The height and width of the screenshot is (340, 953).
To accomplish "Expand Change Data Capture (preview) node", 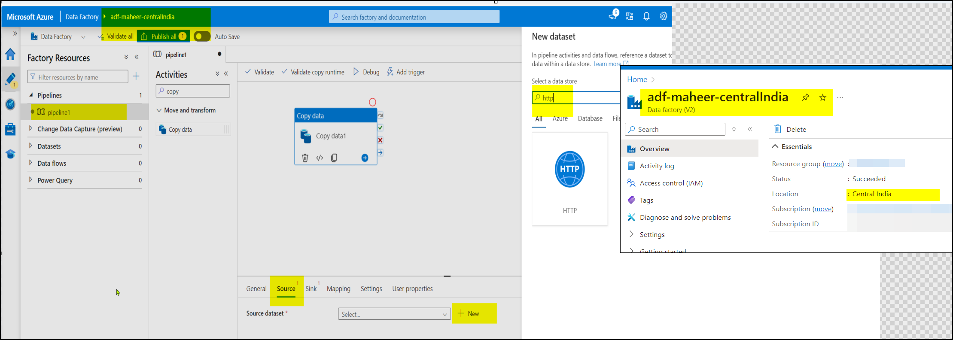I will (x=30, y=128).
